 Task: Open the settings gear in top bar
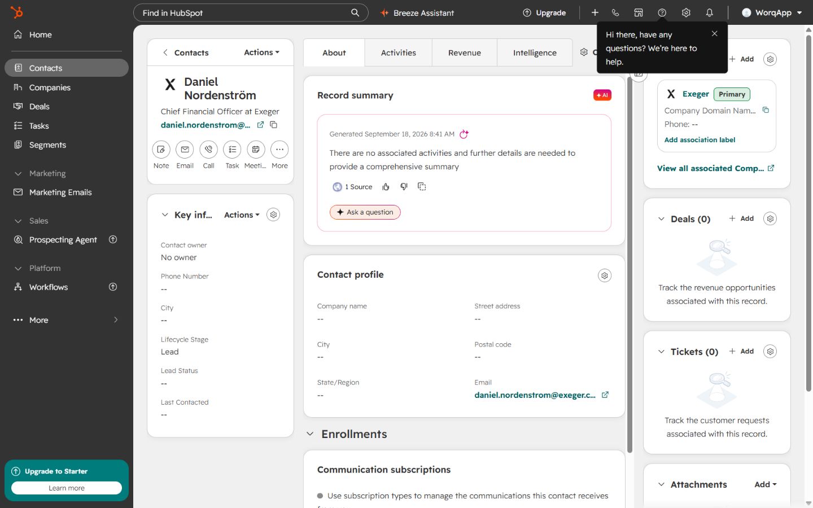coord(686,12)
